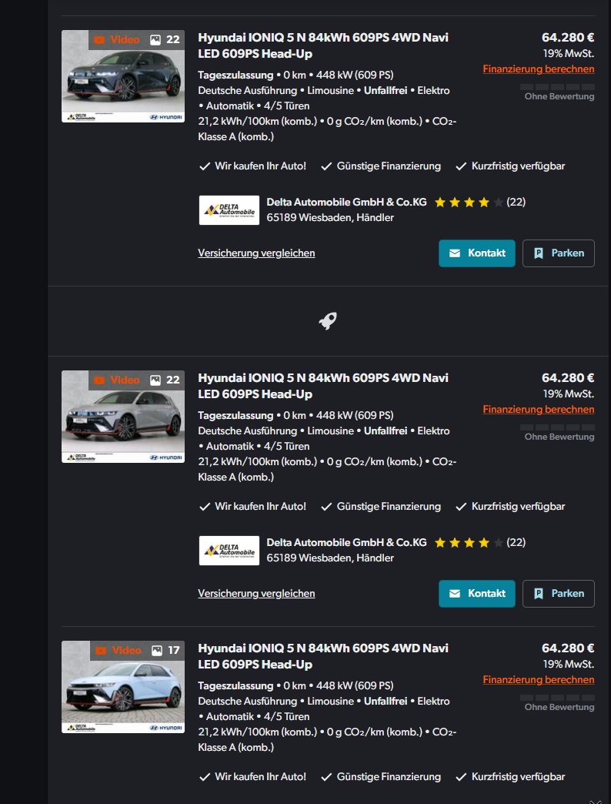The width and height of the screenshot is (611, 804).
Task: Open the silver IONIQ 5 N photo
Action: point(123,417)
